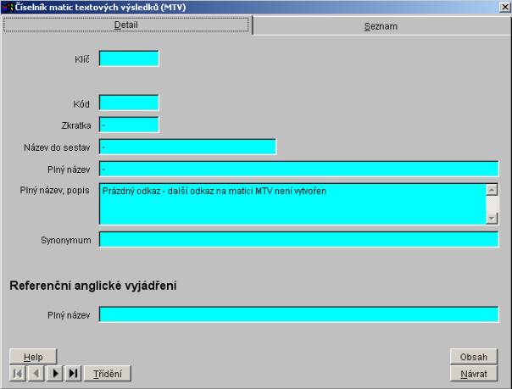Click the Obsah button
Image resolution: width=512 pixels, height=389 pixels.
473,357
